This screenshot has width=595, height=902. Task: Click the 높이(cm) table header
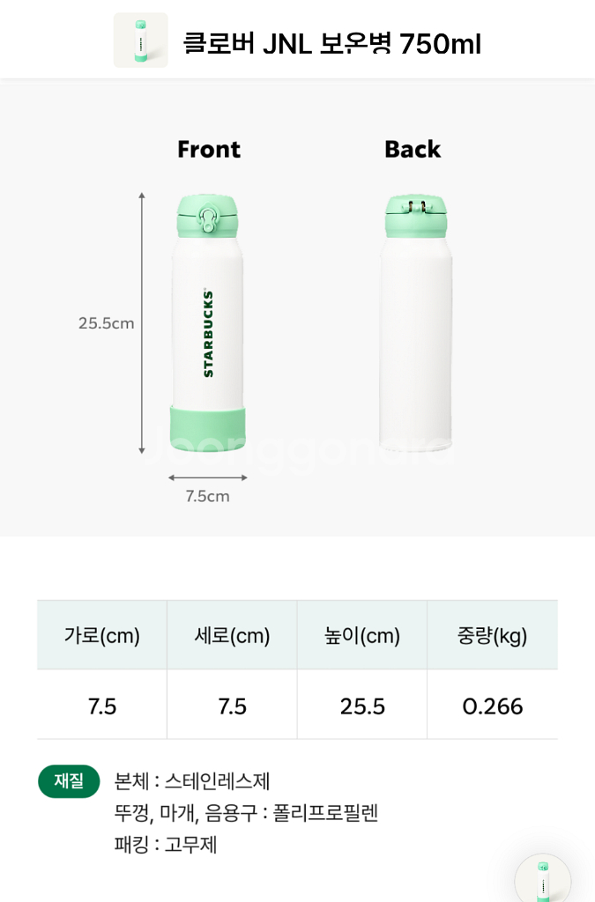click(362, 636)
